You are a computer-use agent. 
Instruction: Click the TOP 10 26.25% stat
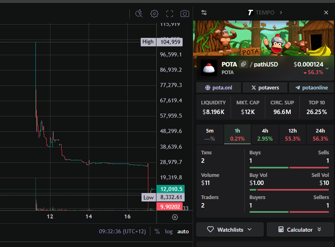[316, 107]
